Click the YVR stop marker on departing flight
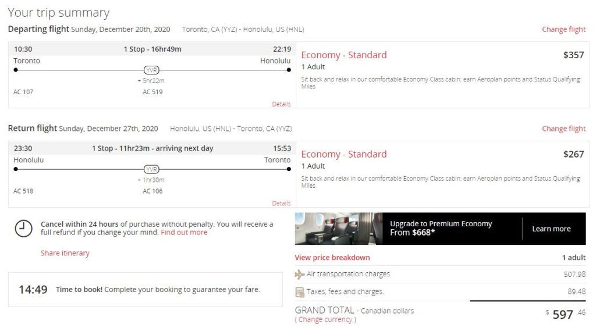 151,70
